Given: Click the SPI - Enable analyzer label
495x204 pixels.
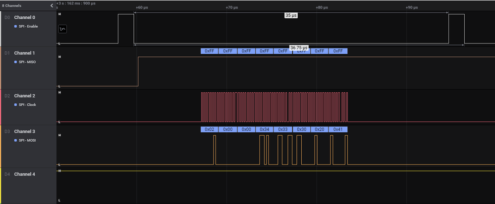Looking at the screenshot, I should point(28,27).
